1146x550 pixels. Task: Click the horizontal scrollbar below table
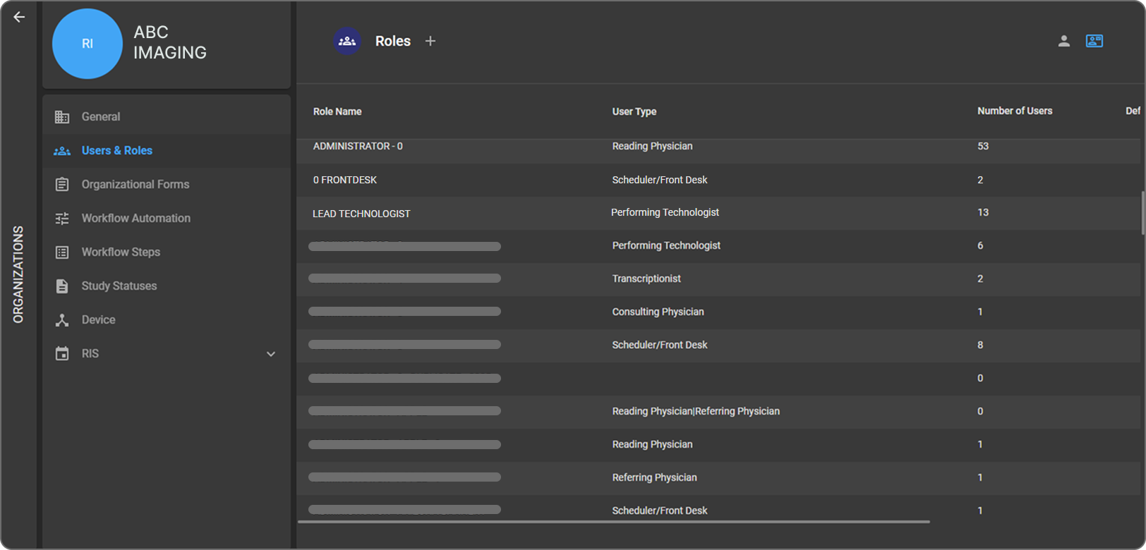tap(613, 522)
